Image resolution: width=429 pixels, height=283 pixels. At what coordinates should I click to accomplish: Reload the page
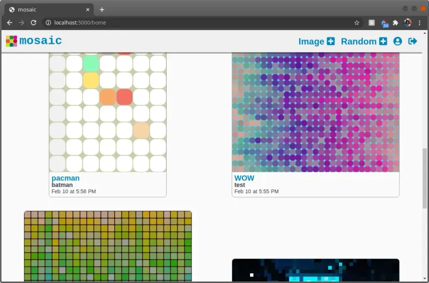point(33,23)
